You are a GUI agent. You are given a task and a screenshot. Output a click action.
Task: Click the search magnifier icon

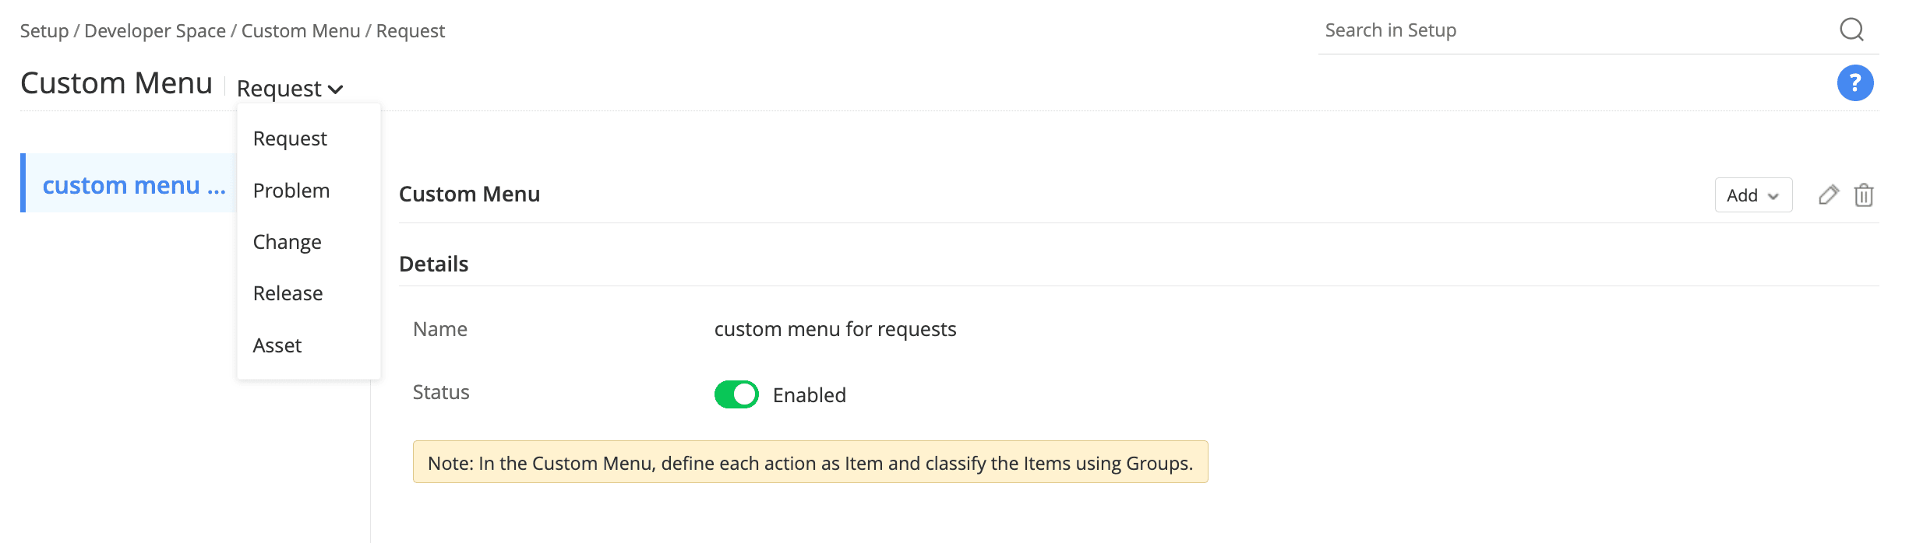coord(1851,30)
